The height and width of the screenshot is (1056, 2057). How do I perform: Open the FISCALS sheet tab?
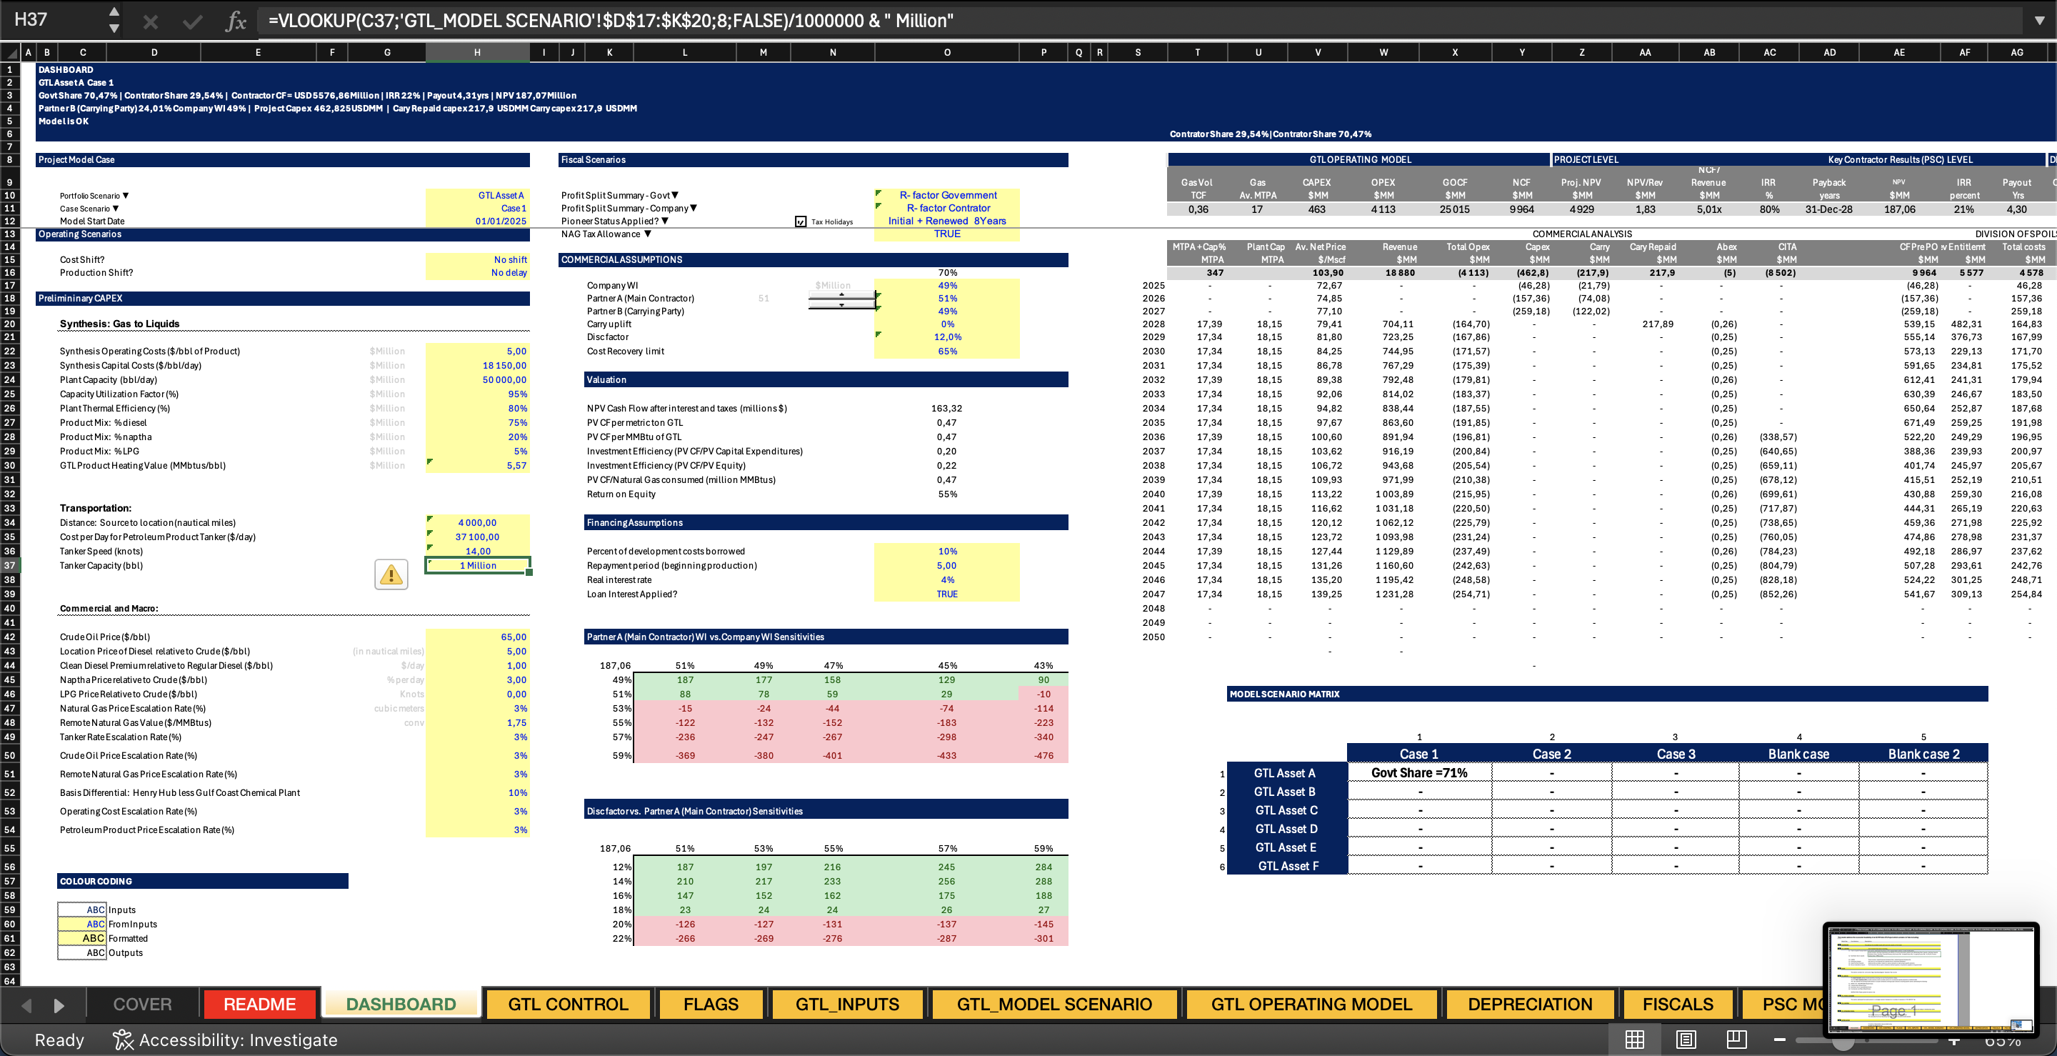click(1678, 1004)
